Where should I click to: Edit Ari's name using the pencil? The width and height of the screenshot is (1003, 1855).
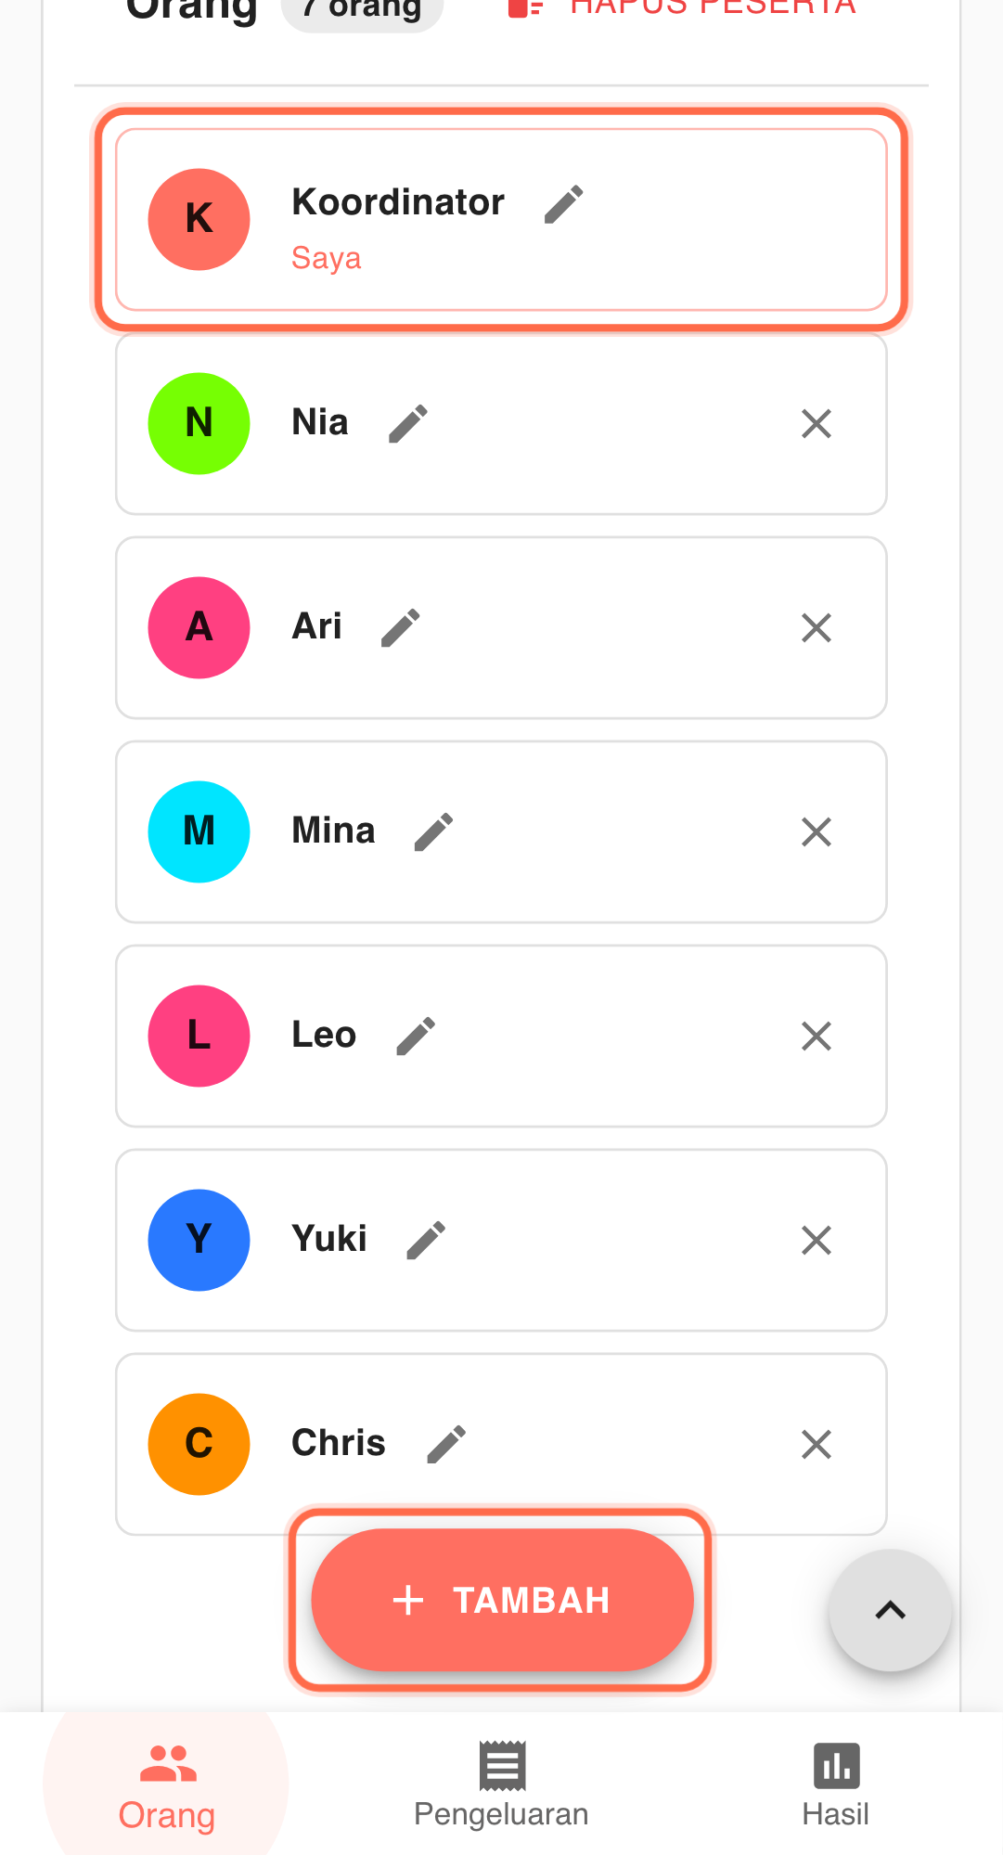(401, 628)
